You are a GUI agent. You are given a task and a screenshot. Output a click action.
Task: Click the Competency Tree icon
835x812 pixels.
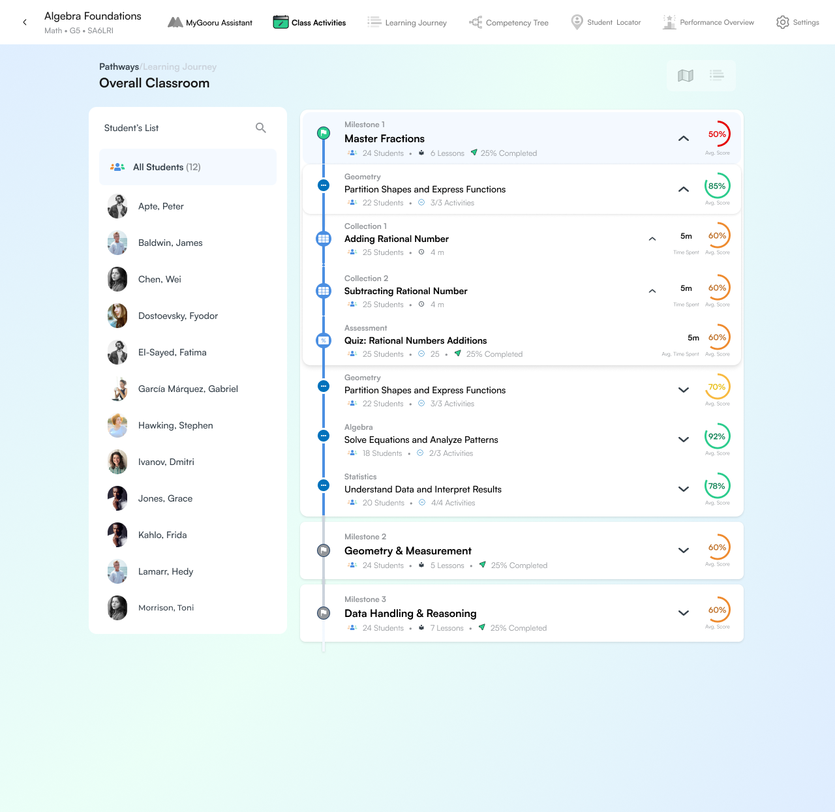pyautogui.click(x=476, y=22)
